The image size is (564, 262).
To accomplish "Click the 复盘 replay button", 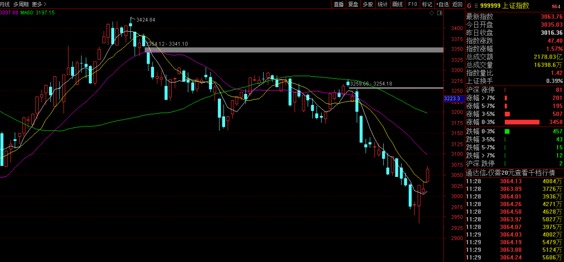I will point(353,4).
